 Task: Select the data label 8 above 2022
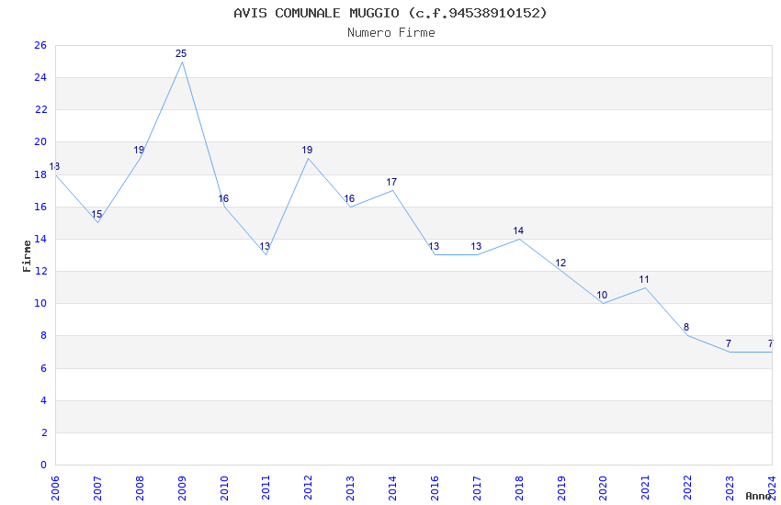point(686,328)
